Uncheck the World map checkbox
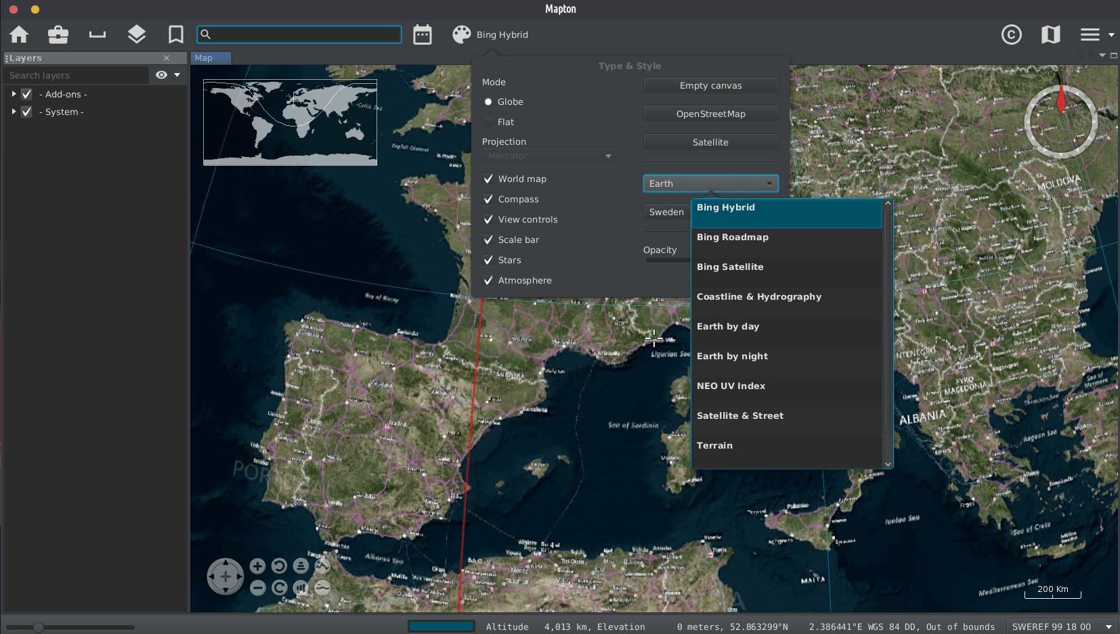 click(488, 179)
